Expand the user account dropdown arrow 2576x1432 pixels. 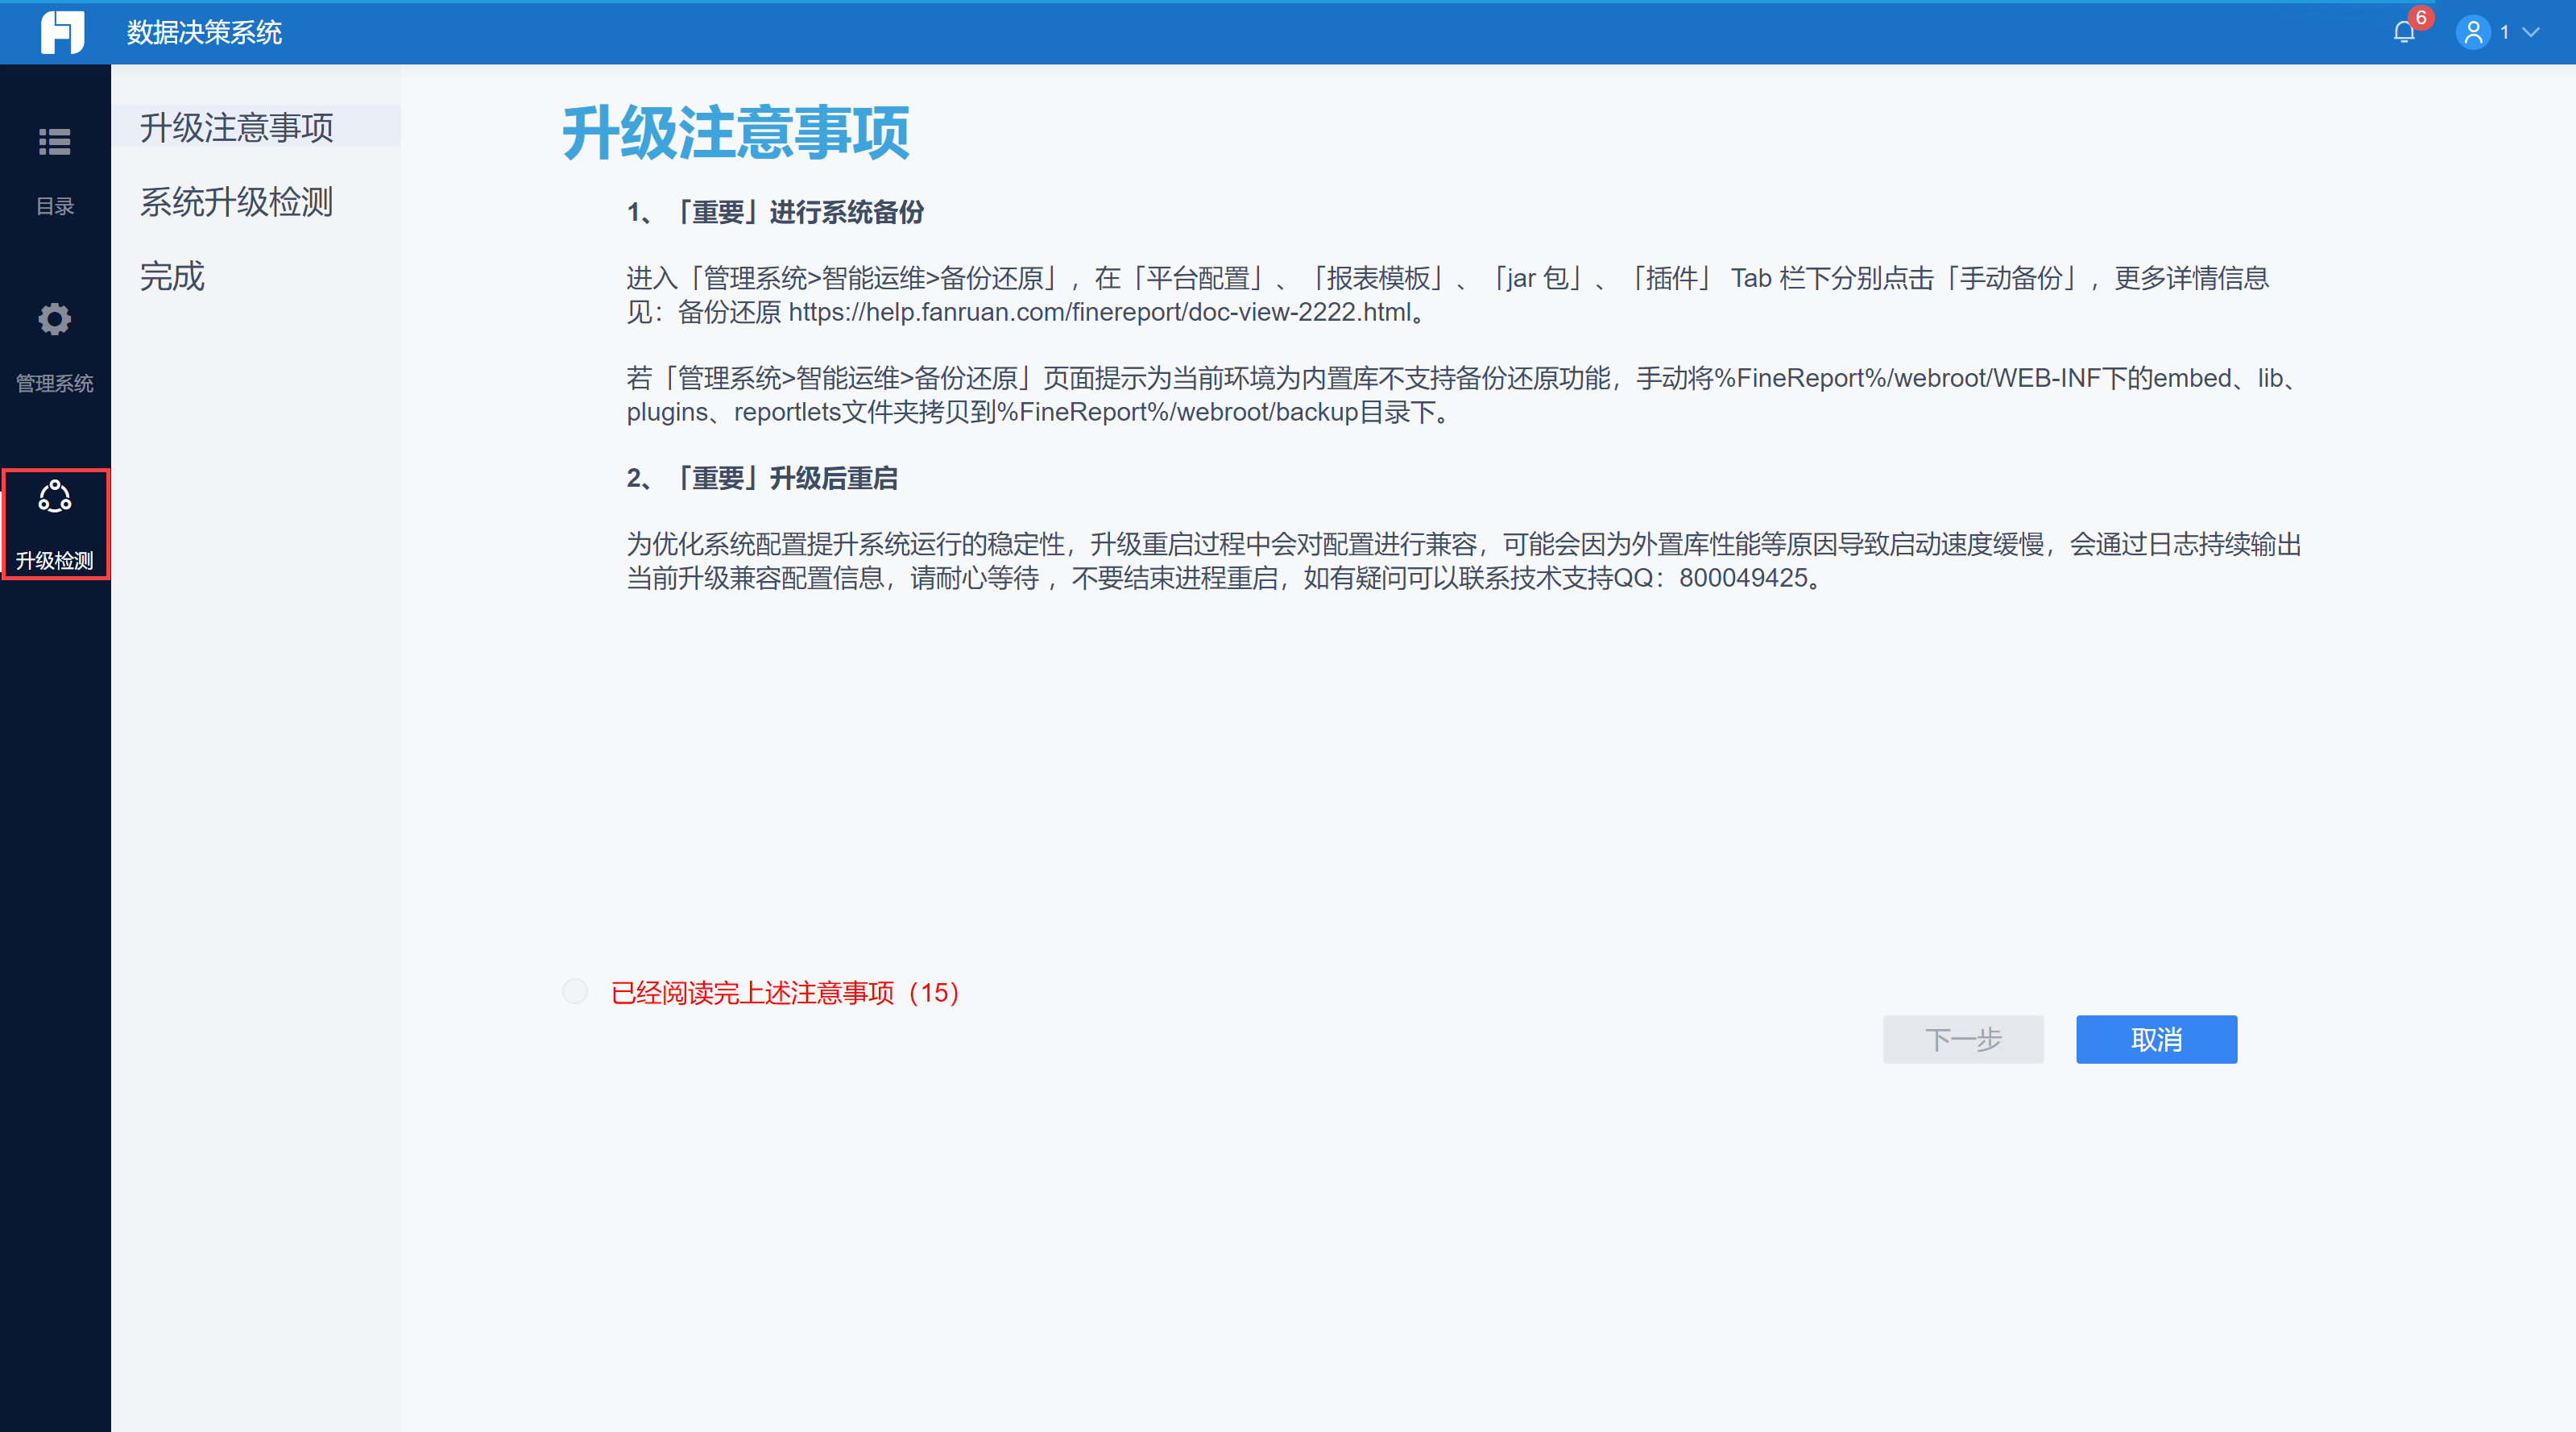click(x=2532, y=33)
